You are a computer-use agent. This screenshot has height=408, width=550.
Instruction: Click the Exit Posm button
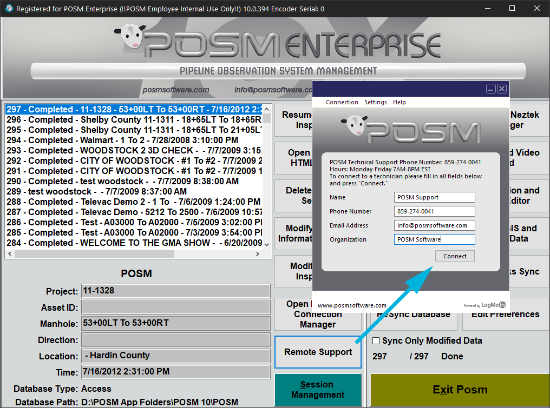click(x=460, y=390)
